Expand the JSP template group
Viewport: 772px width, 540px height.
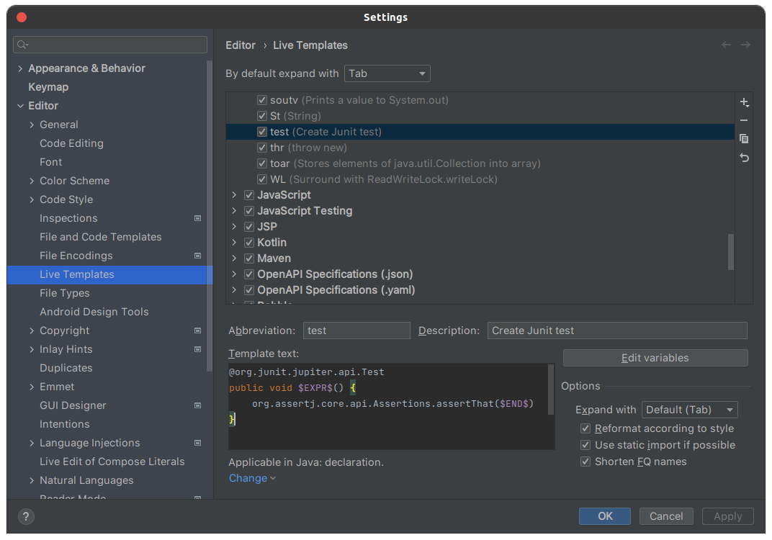pos(234,226)
